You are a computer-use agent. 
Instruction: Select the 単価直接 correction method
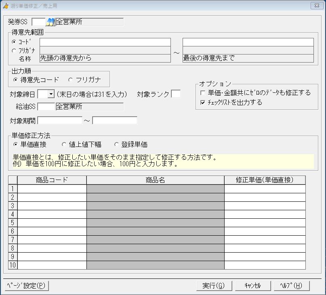click(16, 144)
